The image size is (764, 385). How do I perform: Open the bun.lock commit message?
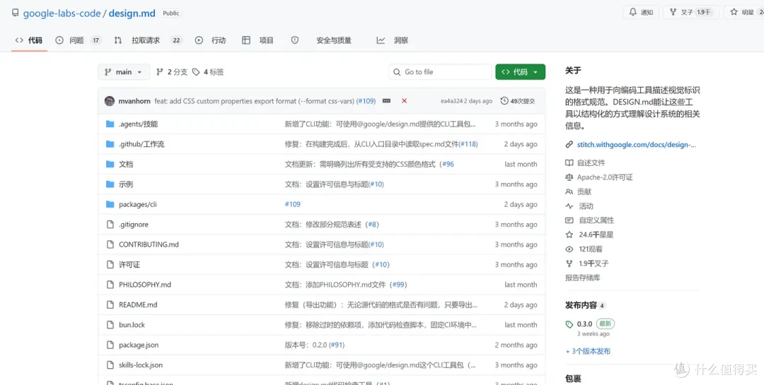click(381, 325)
